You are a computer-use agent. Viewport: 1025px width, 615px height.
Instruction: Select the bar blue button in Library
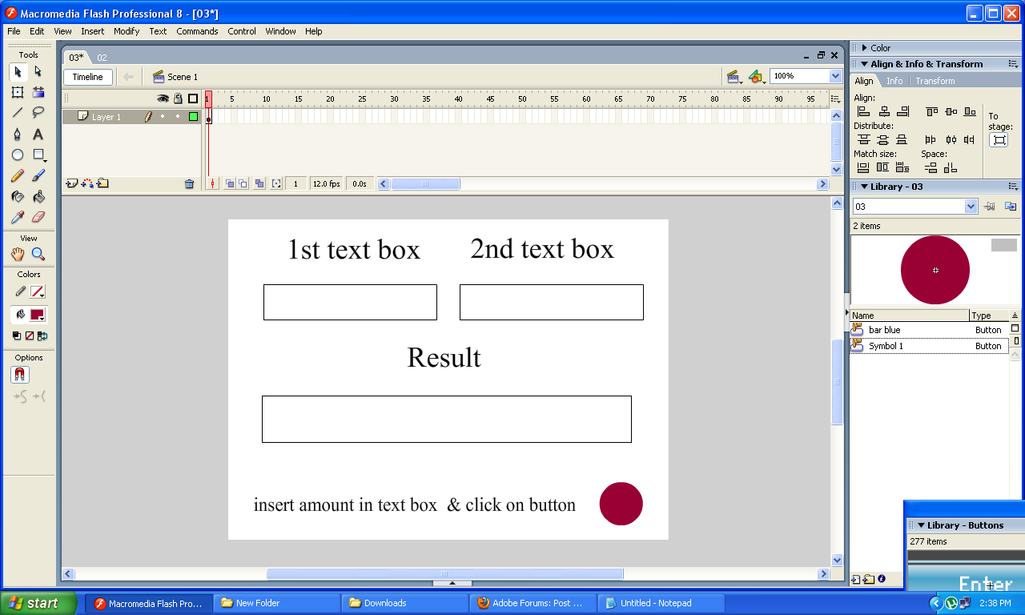pyautogui.click(x=884, y=329)
